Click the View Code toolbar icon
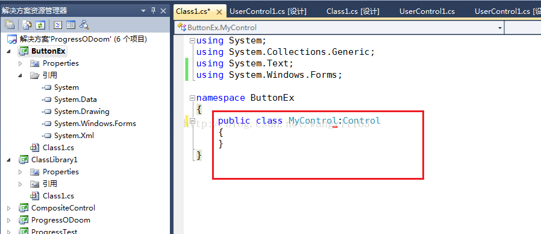 (58, 25)
